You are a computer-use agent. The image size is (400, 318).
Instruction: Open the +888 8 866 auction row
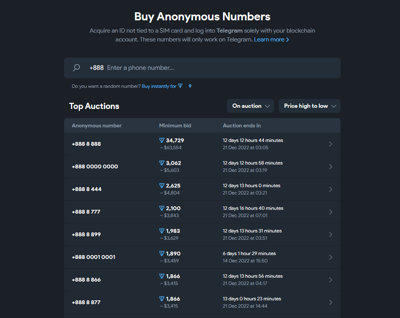(86, 280)
